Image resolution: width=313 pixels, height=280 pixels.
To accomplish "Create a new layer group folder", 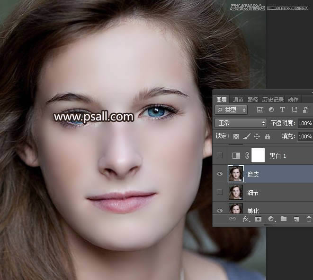I will (284, 219).
